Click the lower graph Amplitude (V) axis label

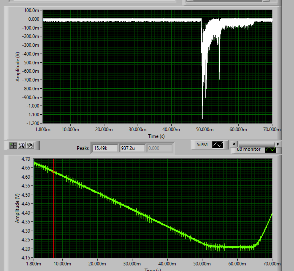point(17,208)
